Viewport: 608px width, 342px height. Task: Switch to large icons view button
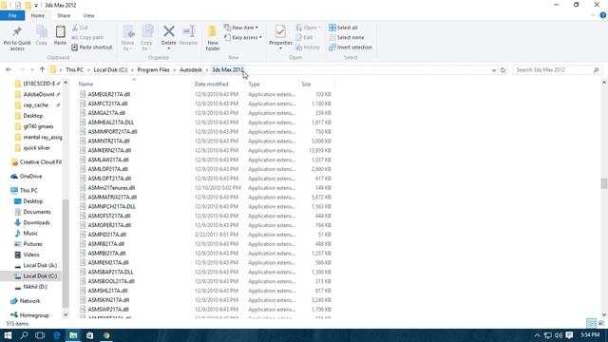coord(601,323)
